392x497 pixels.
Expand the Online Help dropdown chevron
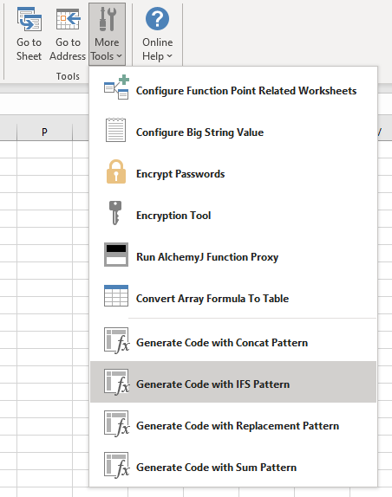coord(169,56)
